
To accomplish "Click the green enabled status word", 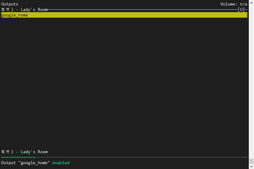I will [61, 163].
